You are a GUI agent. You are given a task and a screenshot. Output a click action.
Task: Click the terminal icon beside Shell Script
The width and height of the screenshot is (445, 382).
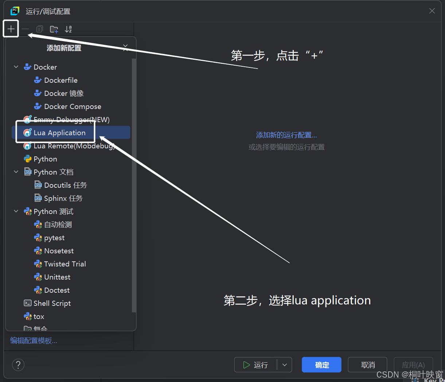pos(28,303)
